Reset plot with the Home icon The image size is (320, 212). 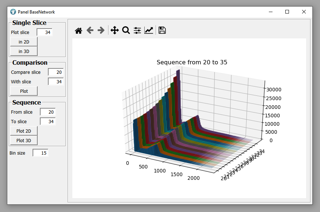(x=79, y=31)
